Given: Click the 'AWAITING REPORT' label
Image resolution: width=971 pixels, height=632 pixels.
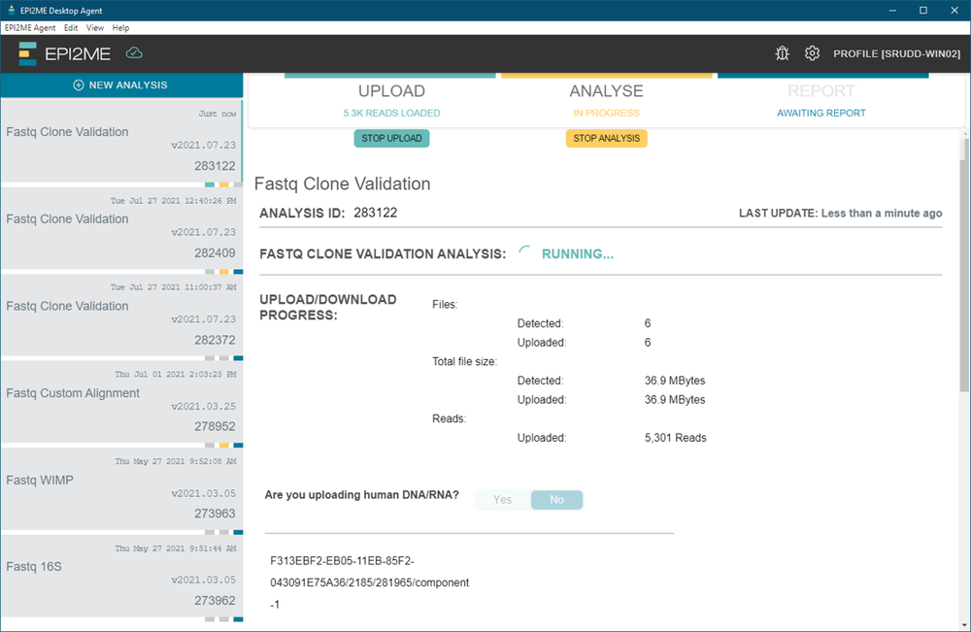Looking at the screenshot, I should [x=821, y=114].
